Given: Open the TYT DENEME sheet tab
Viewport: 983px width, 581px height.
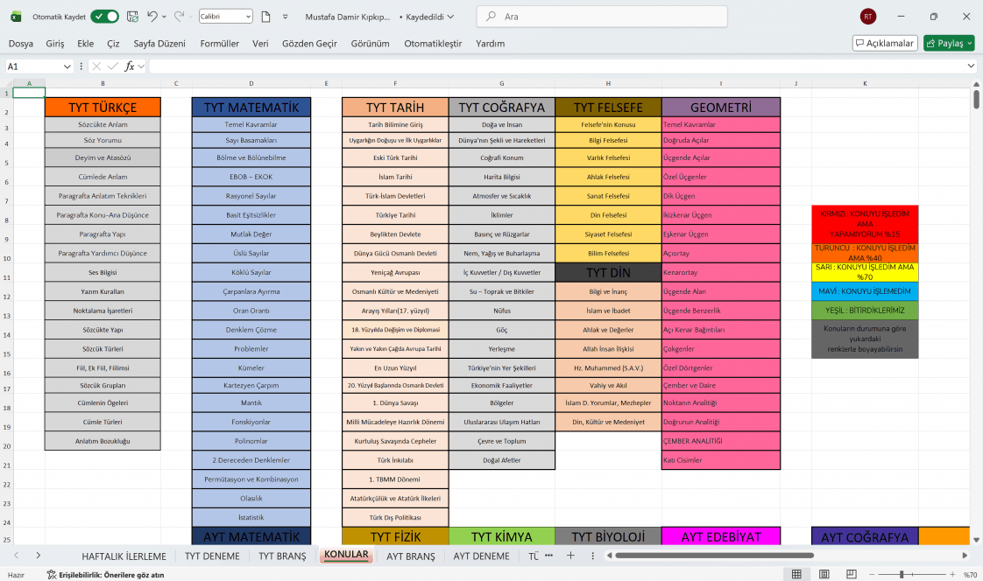Looking at the screenshot, I should [212, 556].
